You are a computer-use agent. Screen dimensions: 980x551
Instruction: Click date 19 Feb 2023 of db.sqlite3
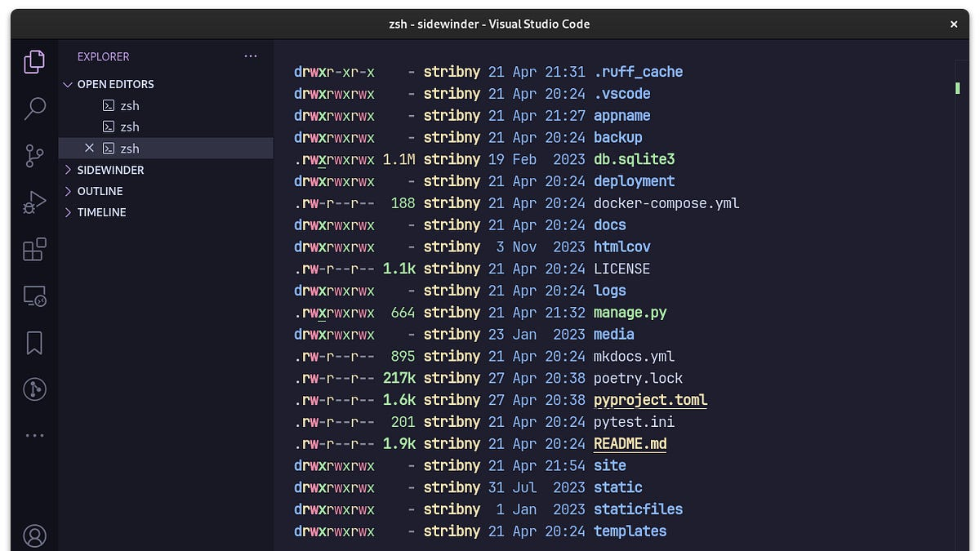537,159
